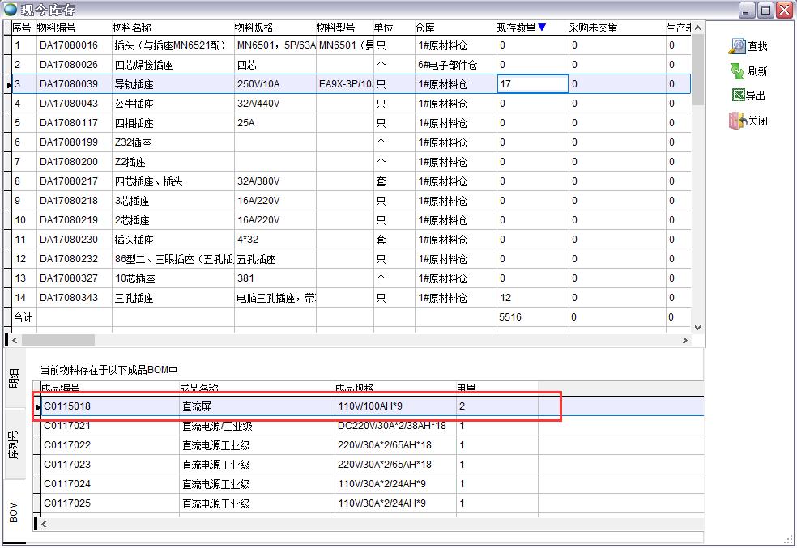
Task: Open the BOM tab
Action: pyautogui.click(x=14, y=510)
